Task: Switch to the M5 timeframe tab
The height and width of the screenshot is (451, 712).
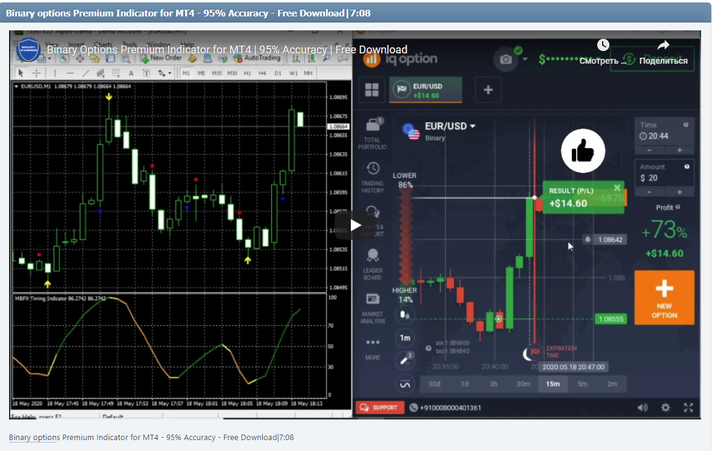Action: (200, 73)
